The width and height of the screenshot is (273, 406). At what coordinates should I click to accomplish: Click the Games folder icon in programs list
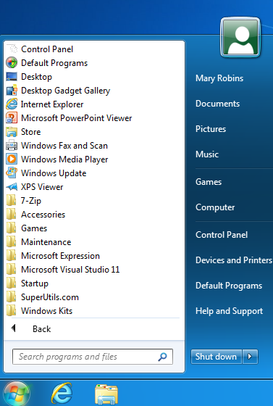pyautogui.click(x=11, y=228)
